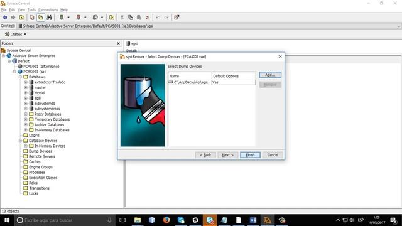Open the Context path dropdown arrow
The height and width of the screenshot is (226, 402).
click(399, 26)
